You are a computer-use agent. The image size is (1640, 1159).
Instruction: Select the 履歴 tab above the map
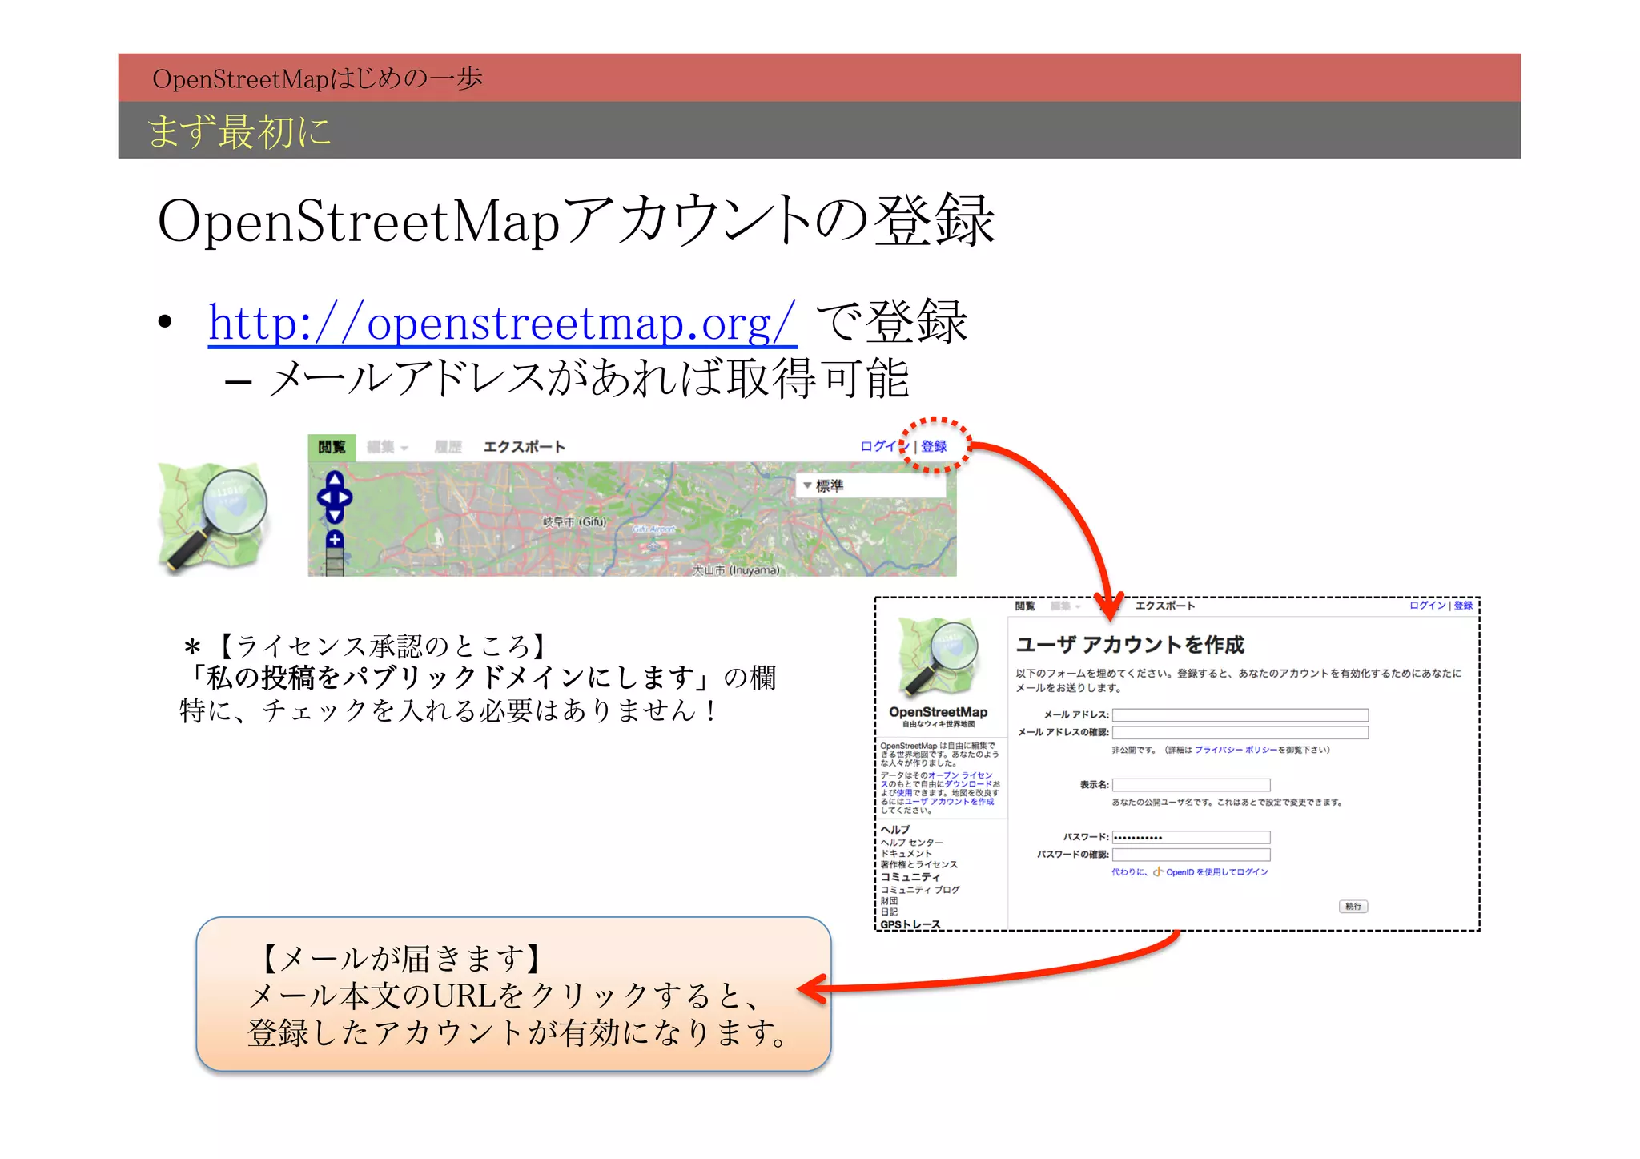[448, 447]
